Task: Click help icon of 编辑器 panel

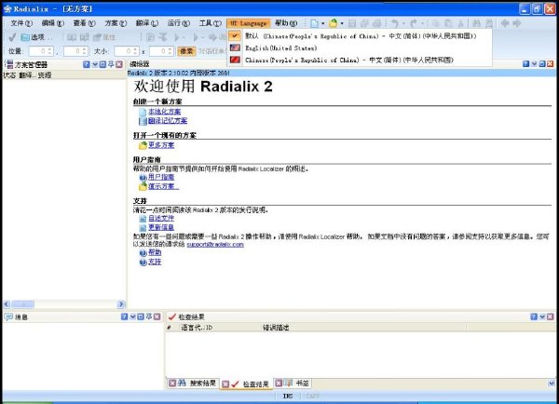Action: (x=525, y=64)
